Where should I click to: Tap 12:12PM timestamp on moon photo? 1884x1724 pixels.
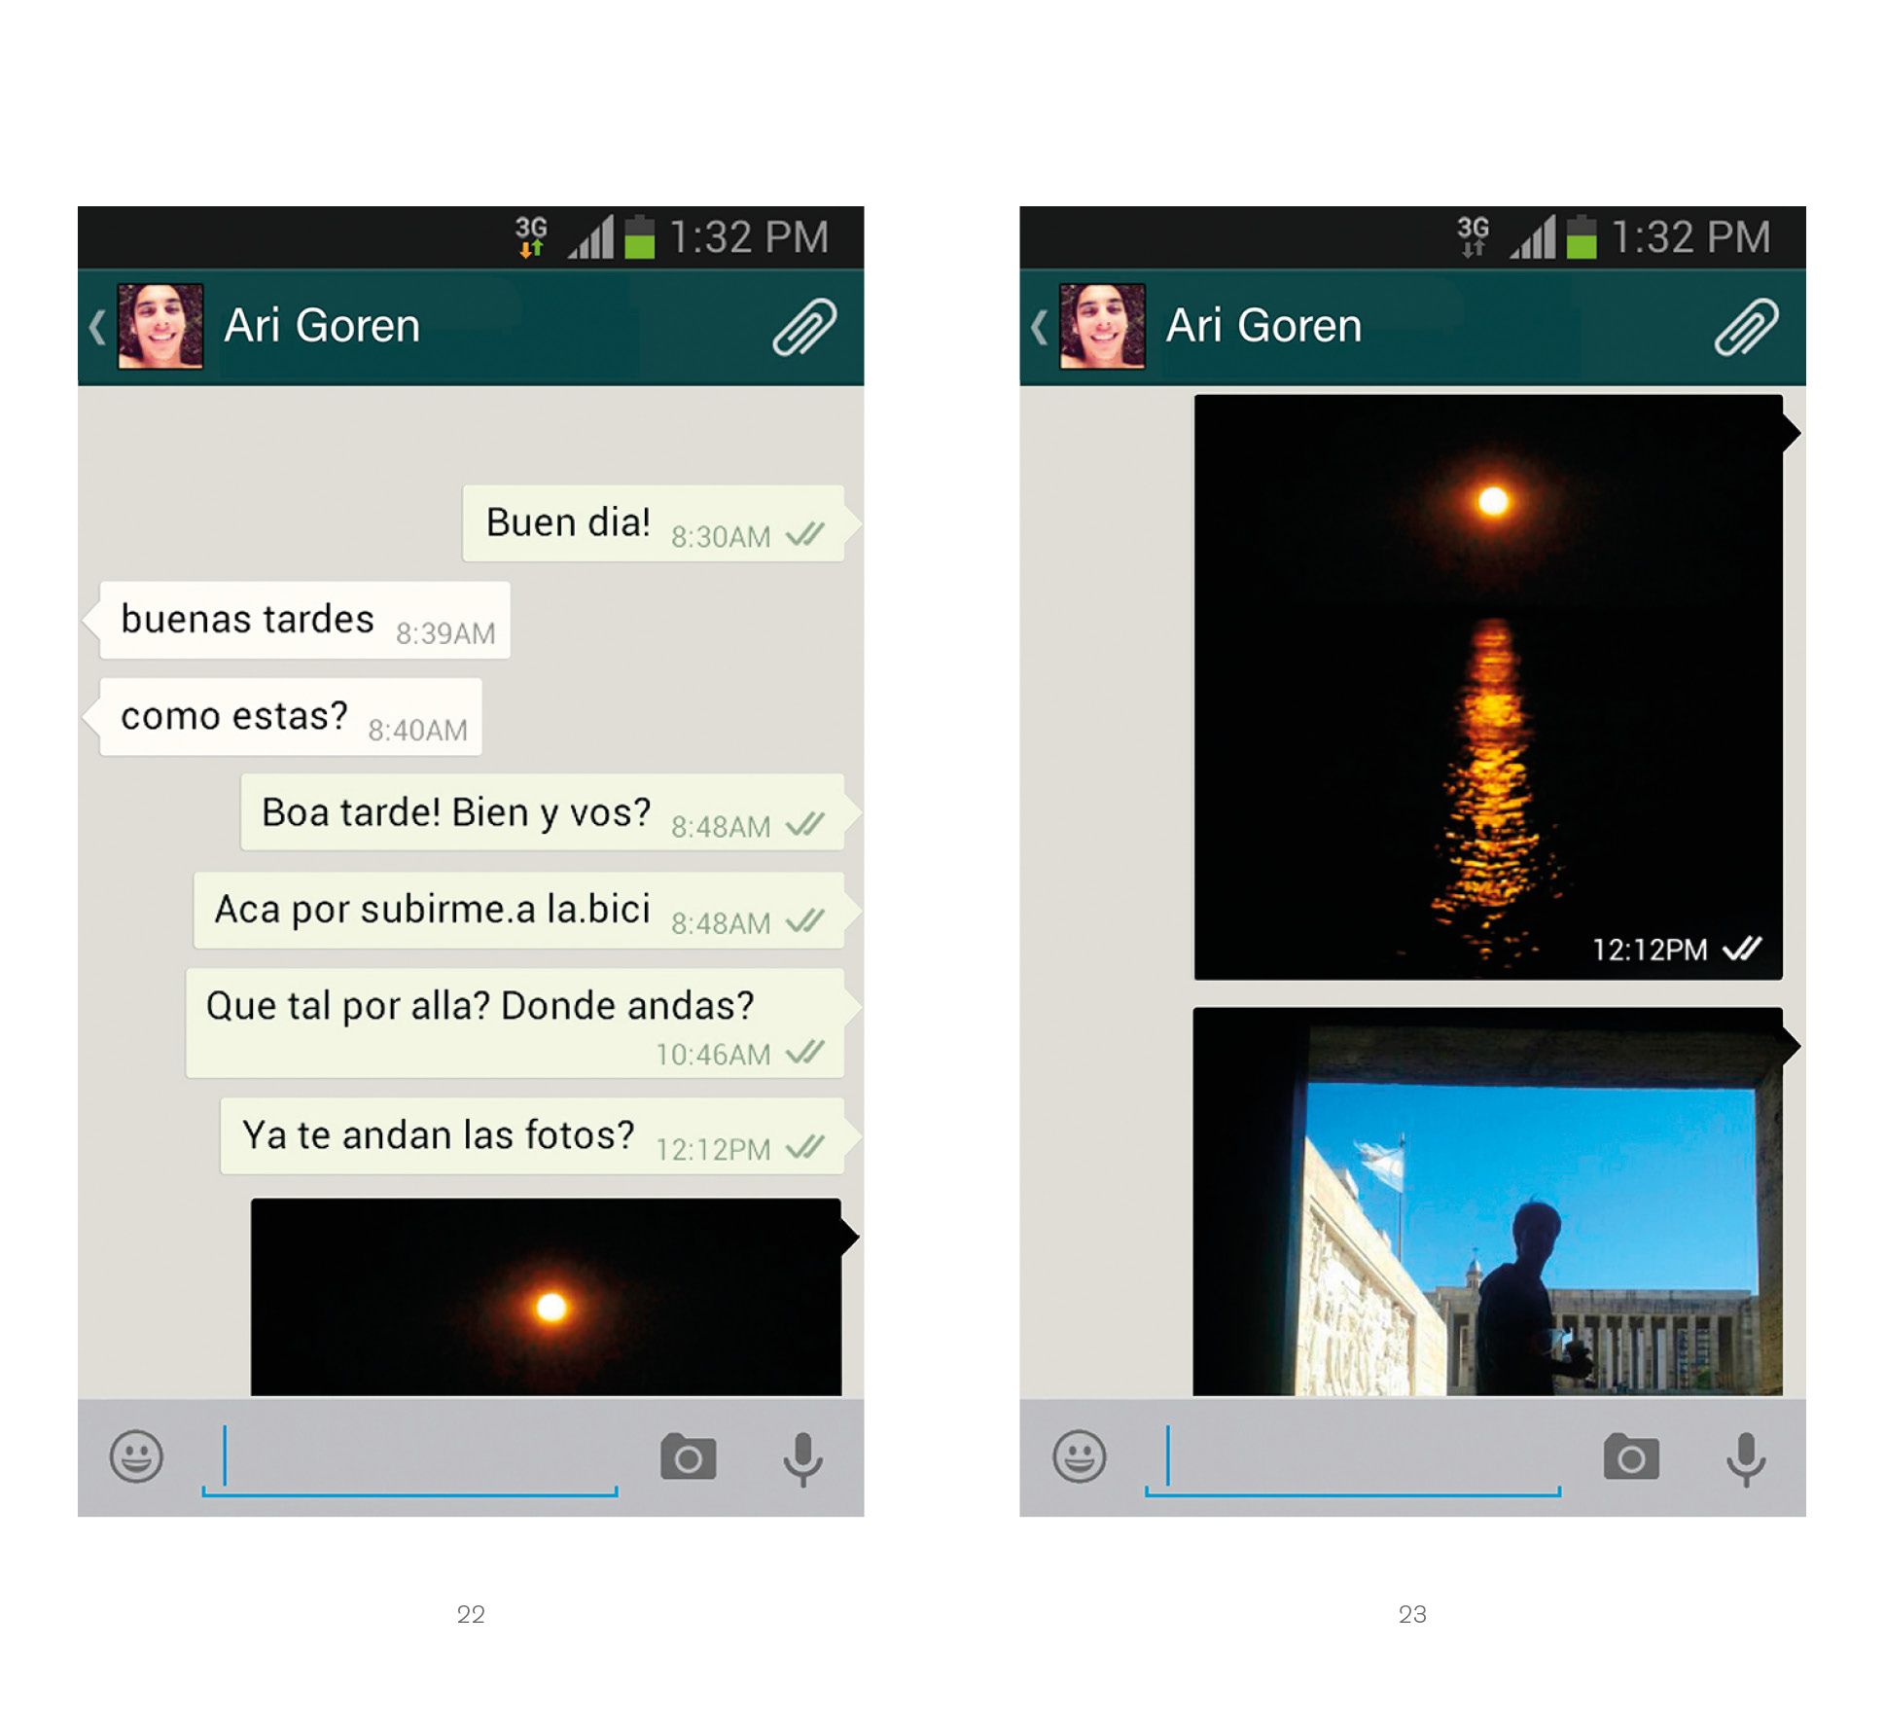click(1650, 950)
